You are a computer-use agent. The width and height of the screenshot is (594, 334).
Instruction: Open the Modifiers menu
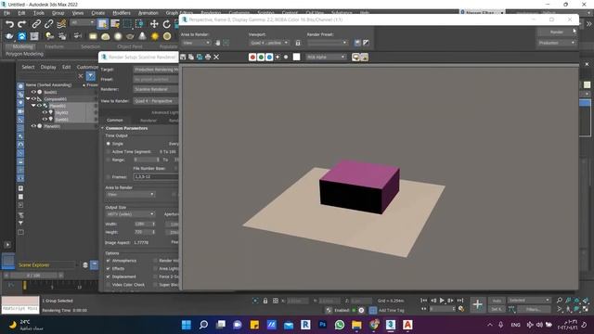(x=122, y=13)
